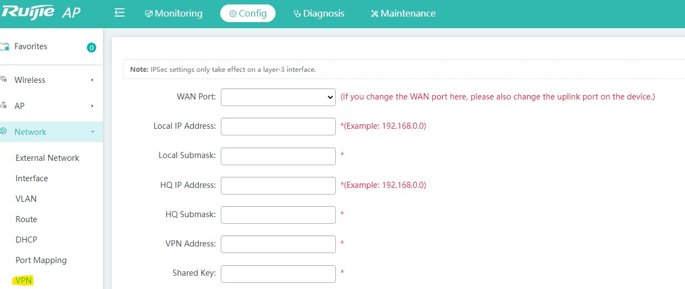
Task: Click the Wireless signal icon in sidebar
Action: click(4, 80)
